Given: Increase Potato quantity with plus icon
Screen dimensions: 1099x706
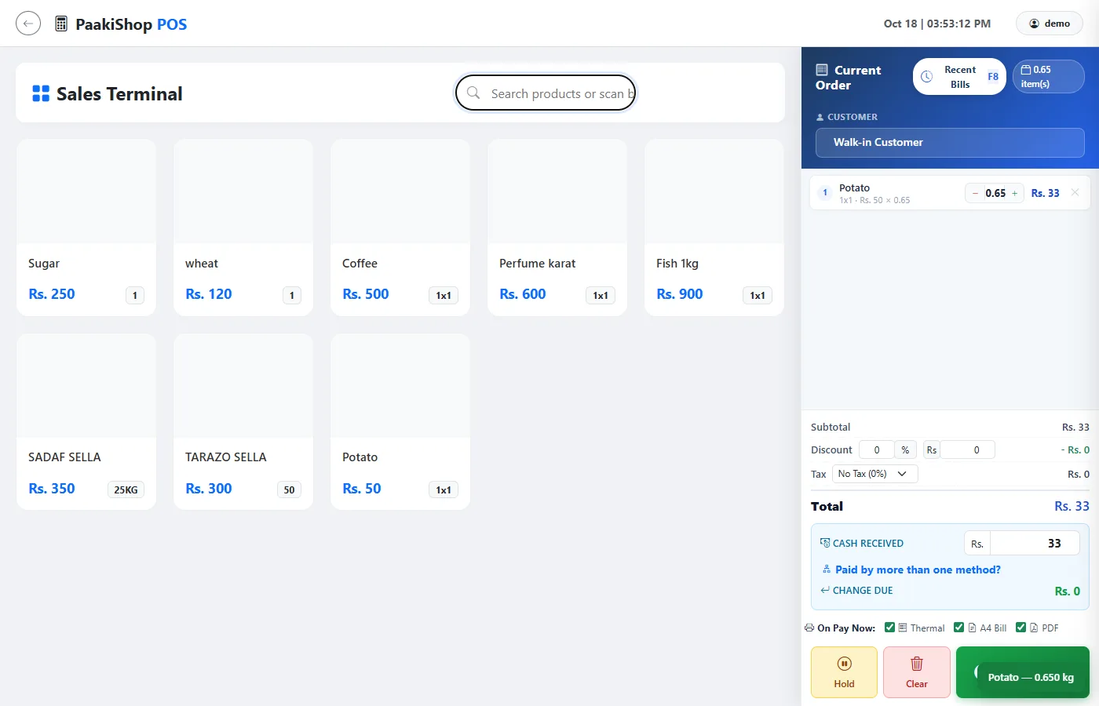Looking at the screenshot, I should coord(1014,193).
